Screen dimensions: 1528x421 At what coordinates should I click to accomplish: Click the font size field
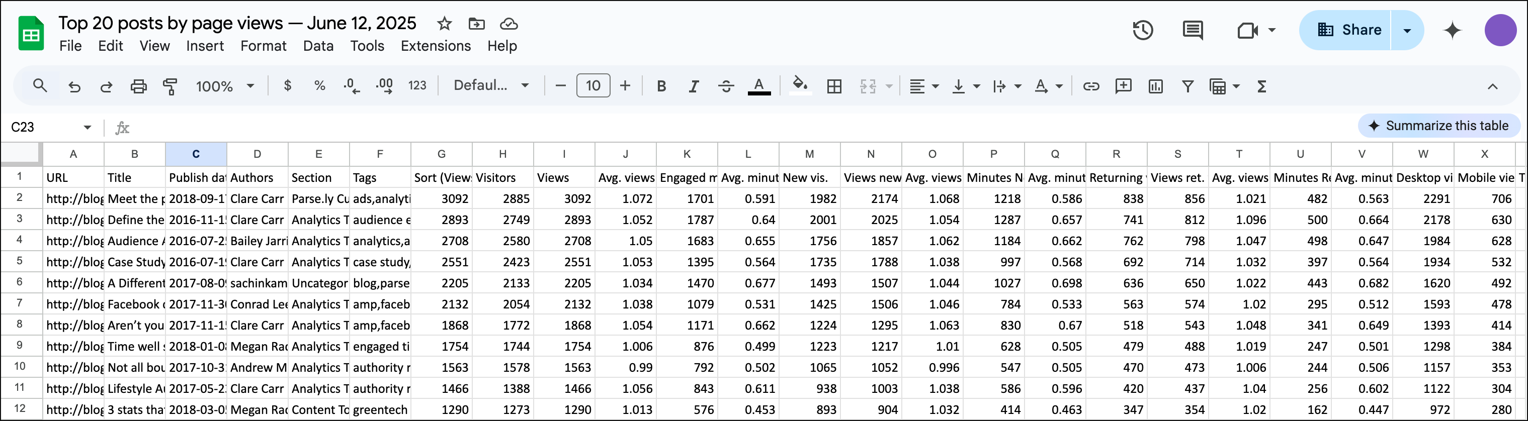point(592,86)
